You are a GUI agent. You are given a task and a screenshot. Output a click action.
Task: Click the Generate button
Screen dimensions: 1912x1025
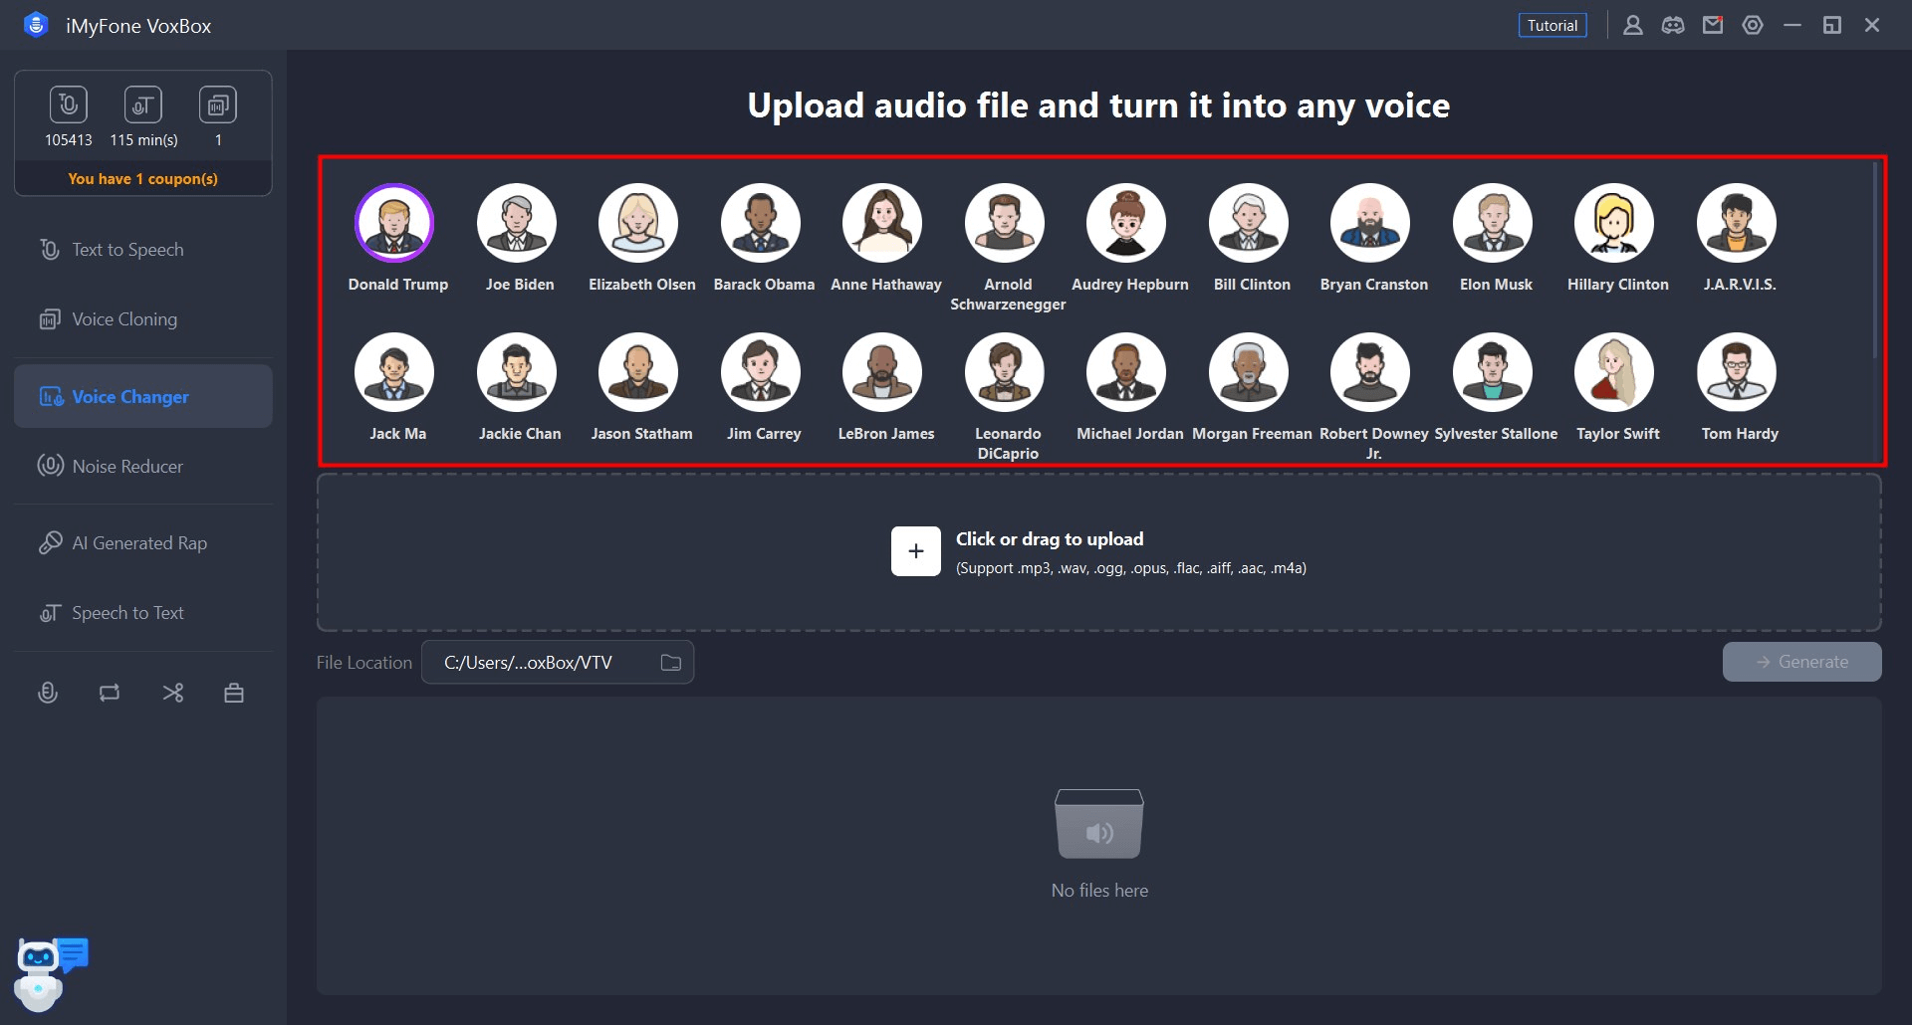coord(1802,662)
